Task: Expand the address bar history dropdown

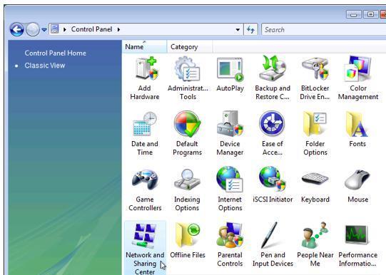Action: coord(238,30)
